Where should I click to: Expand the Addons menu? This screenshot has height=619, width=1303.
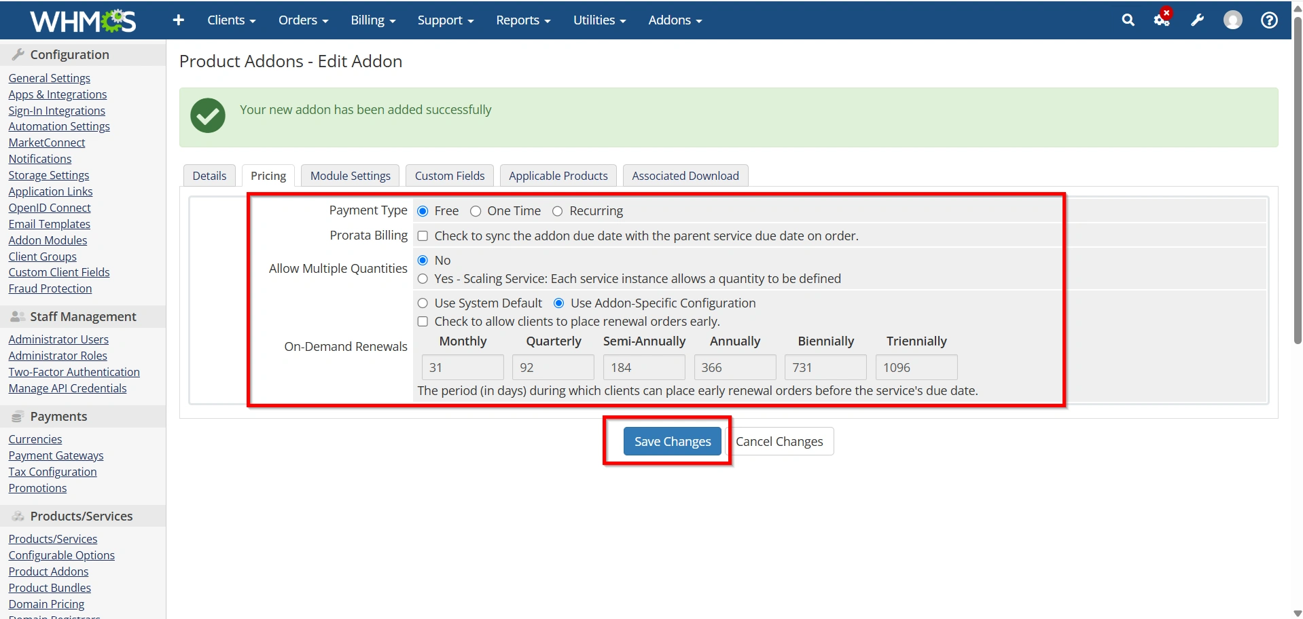675,20
